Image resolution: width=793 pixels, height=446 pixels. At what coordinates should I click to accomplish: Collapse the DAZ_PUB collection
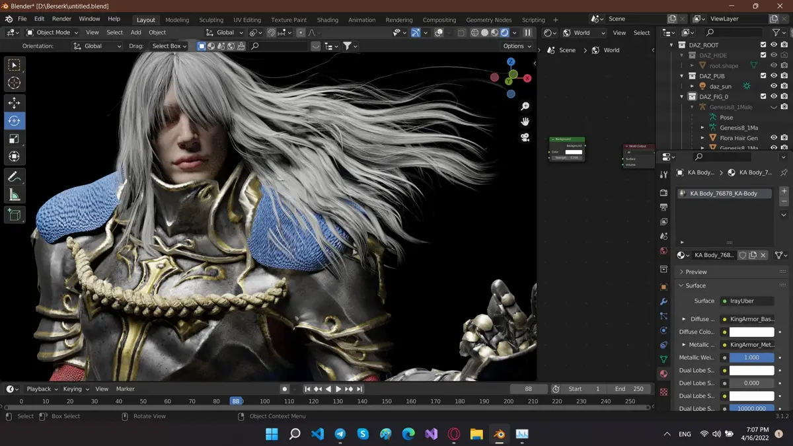(682, 76)
